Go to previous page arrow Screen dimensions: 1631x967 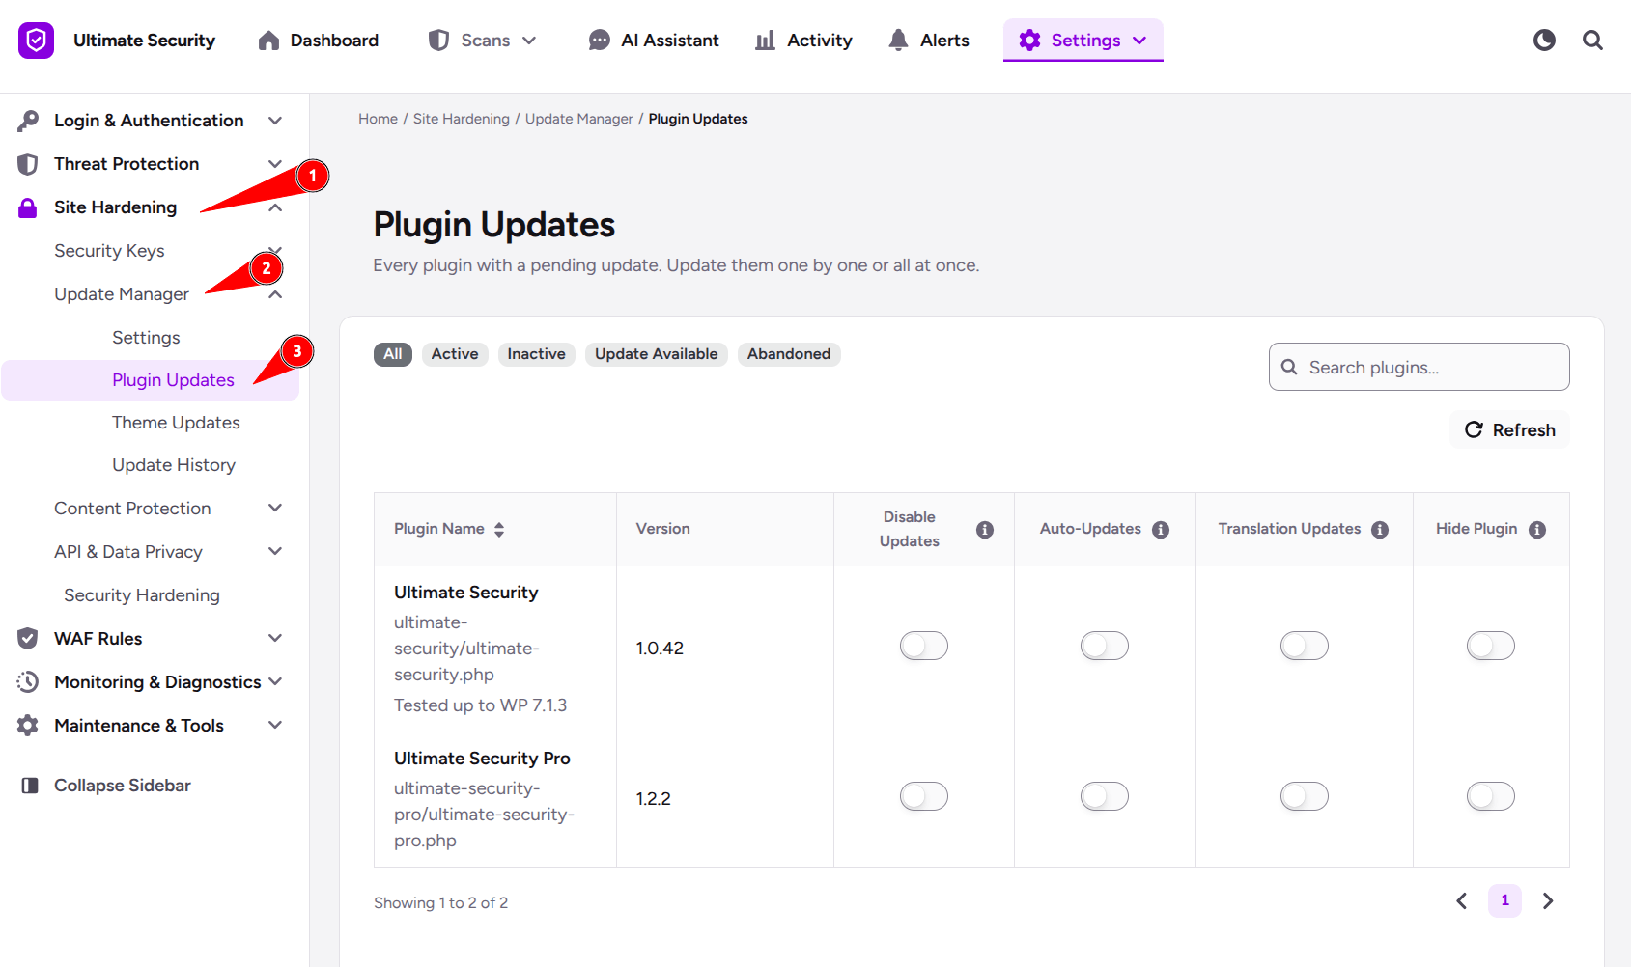pos(1462,901)
